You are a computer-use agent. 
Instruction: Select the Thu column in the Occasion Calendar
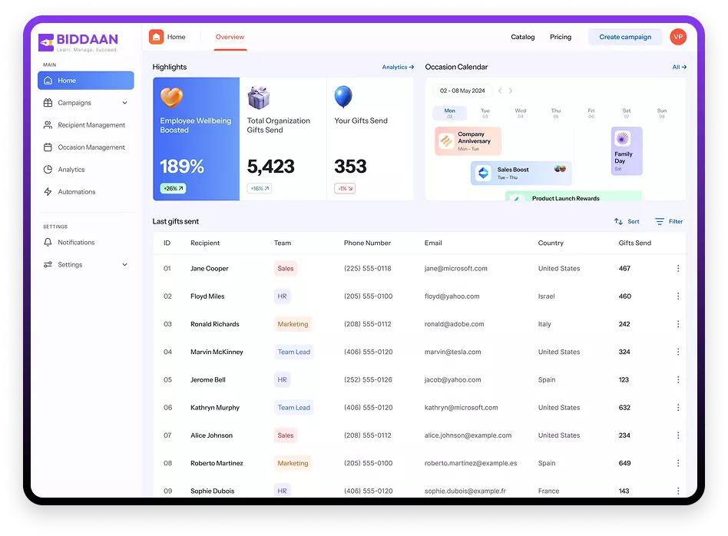[555, 111]
